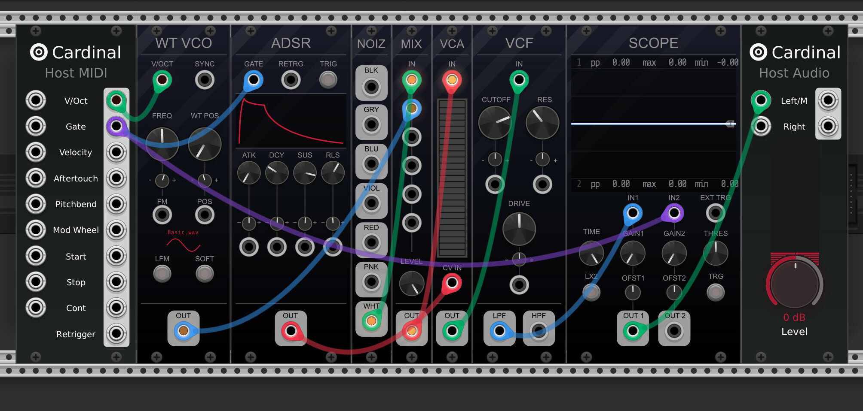
Task: Click the Basic.wav wavetable display
Action: click(x=184, y=241)
